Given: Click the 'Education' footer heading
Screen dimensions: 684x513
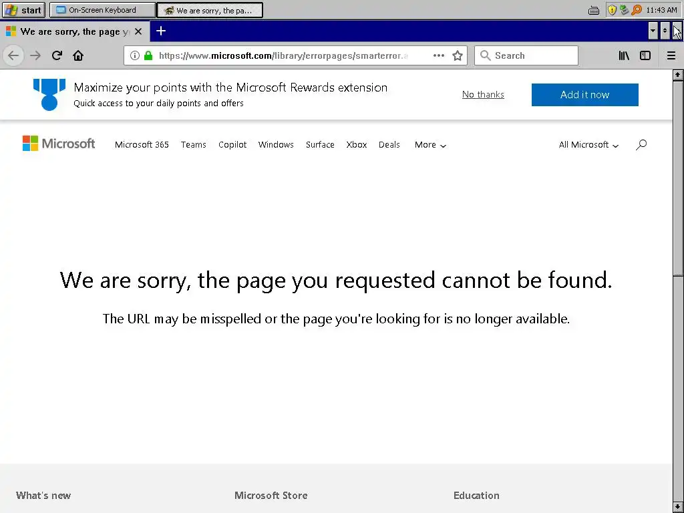Looking at the screenshot, I should click(476, 495).
